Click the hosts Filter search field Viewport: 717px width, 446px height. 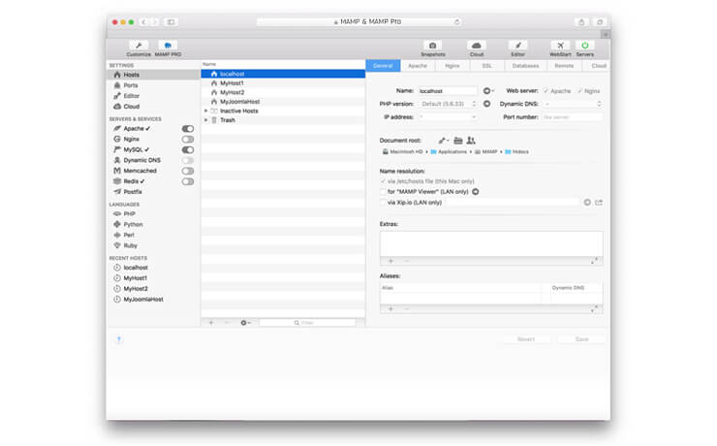click(x=307, y=323)
